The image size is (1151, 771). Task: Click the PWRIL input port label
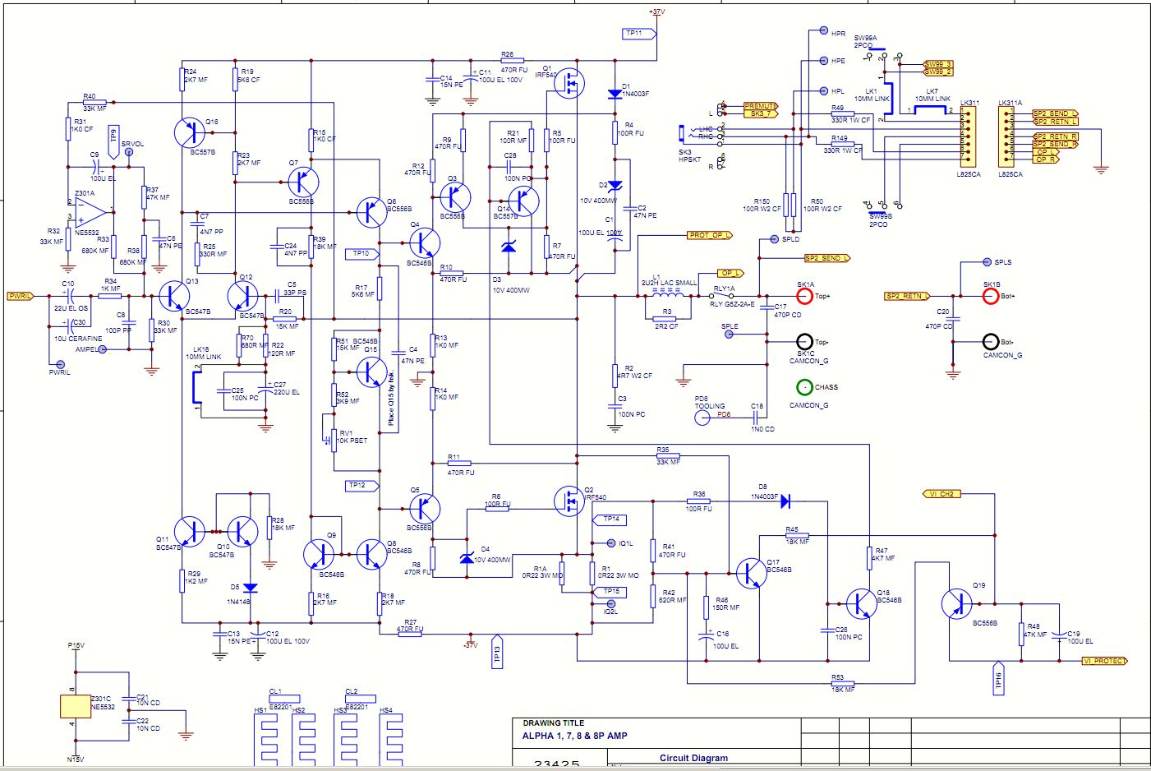click(x=20, y=296)
